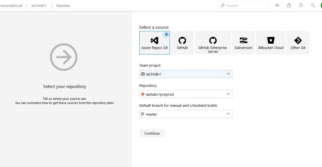
Task: Go to the mouradcloud organization link
Action: coord(11,6)
